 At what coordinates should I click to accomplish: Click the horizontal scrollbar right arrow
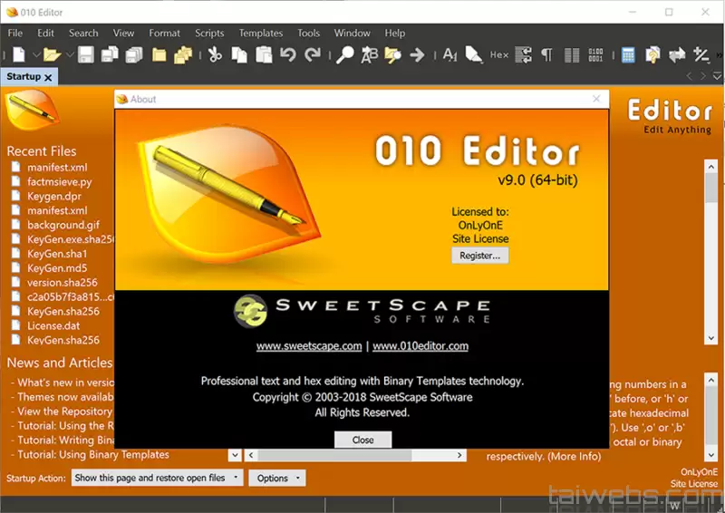459,455
